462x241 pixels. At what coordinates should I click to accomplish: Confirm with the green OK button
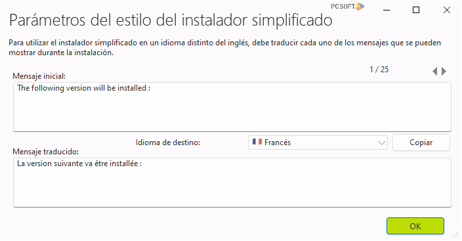pos(415,226)
